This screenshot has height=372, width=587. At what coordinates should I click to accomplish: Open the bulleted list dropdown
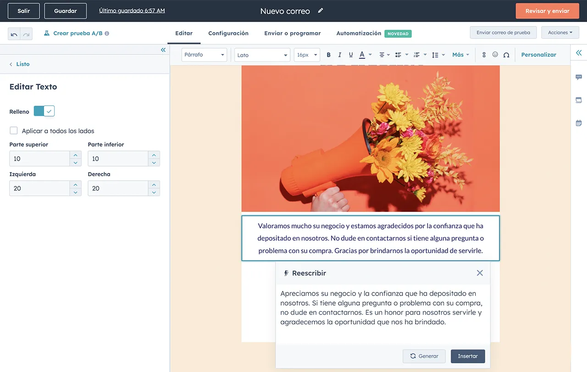pyautogui.click(x=401, y=55)
